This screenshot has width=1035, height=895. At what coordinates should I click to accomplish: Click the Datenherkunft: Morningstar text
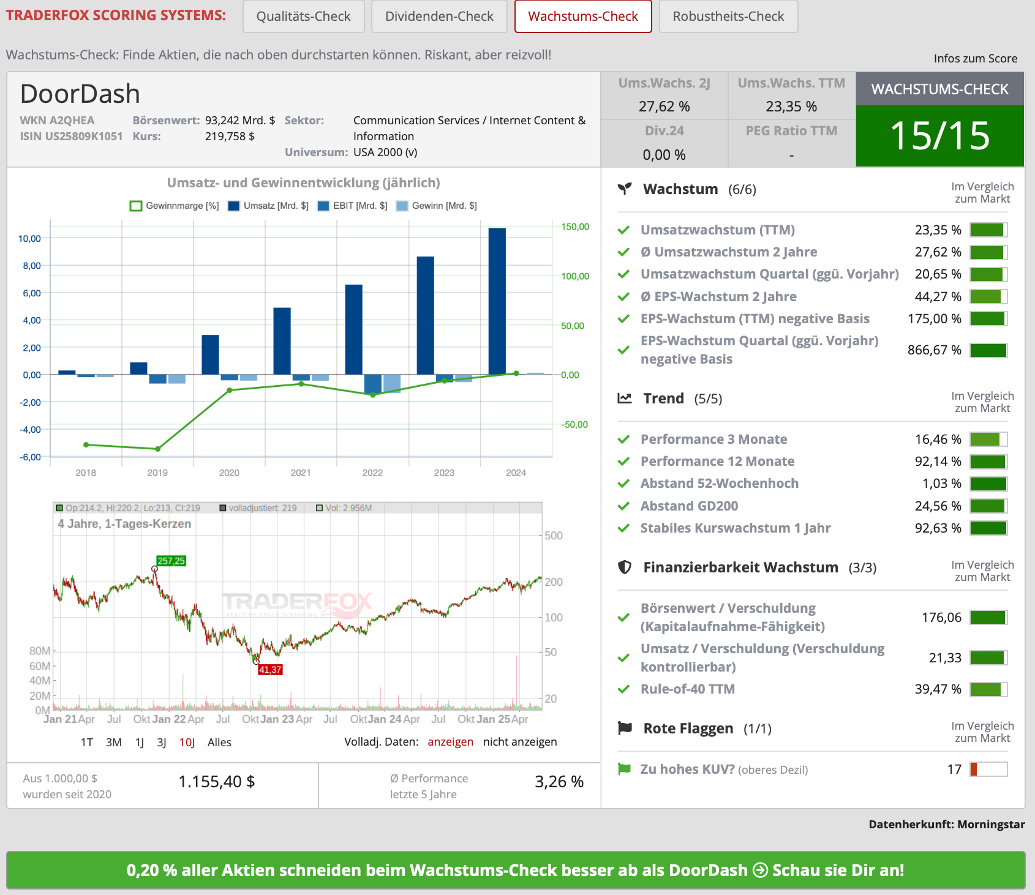947,824
